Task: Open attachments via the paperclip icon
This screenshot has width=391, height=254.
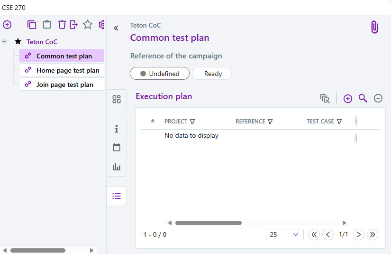Action: click(374, 28)
